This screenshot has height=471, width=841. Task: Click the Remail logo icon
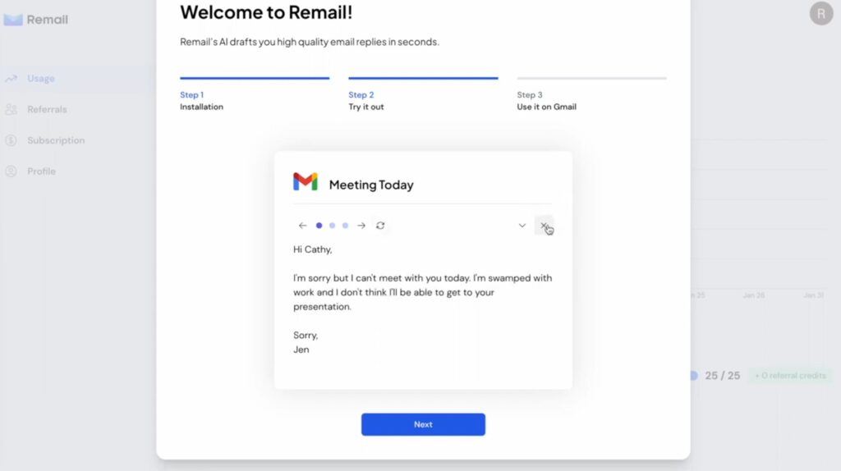(x=13, y=20)
